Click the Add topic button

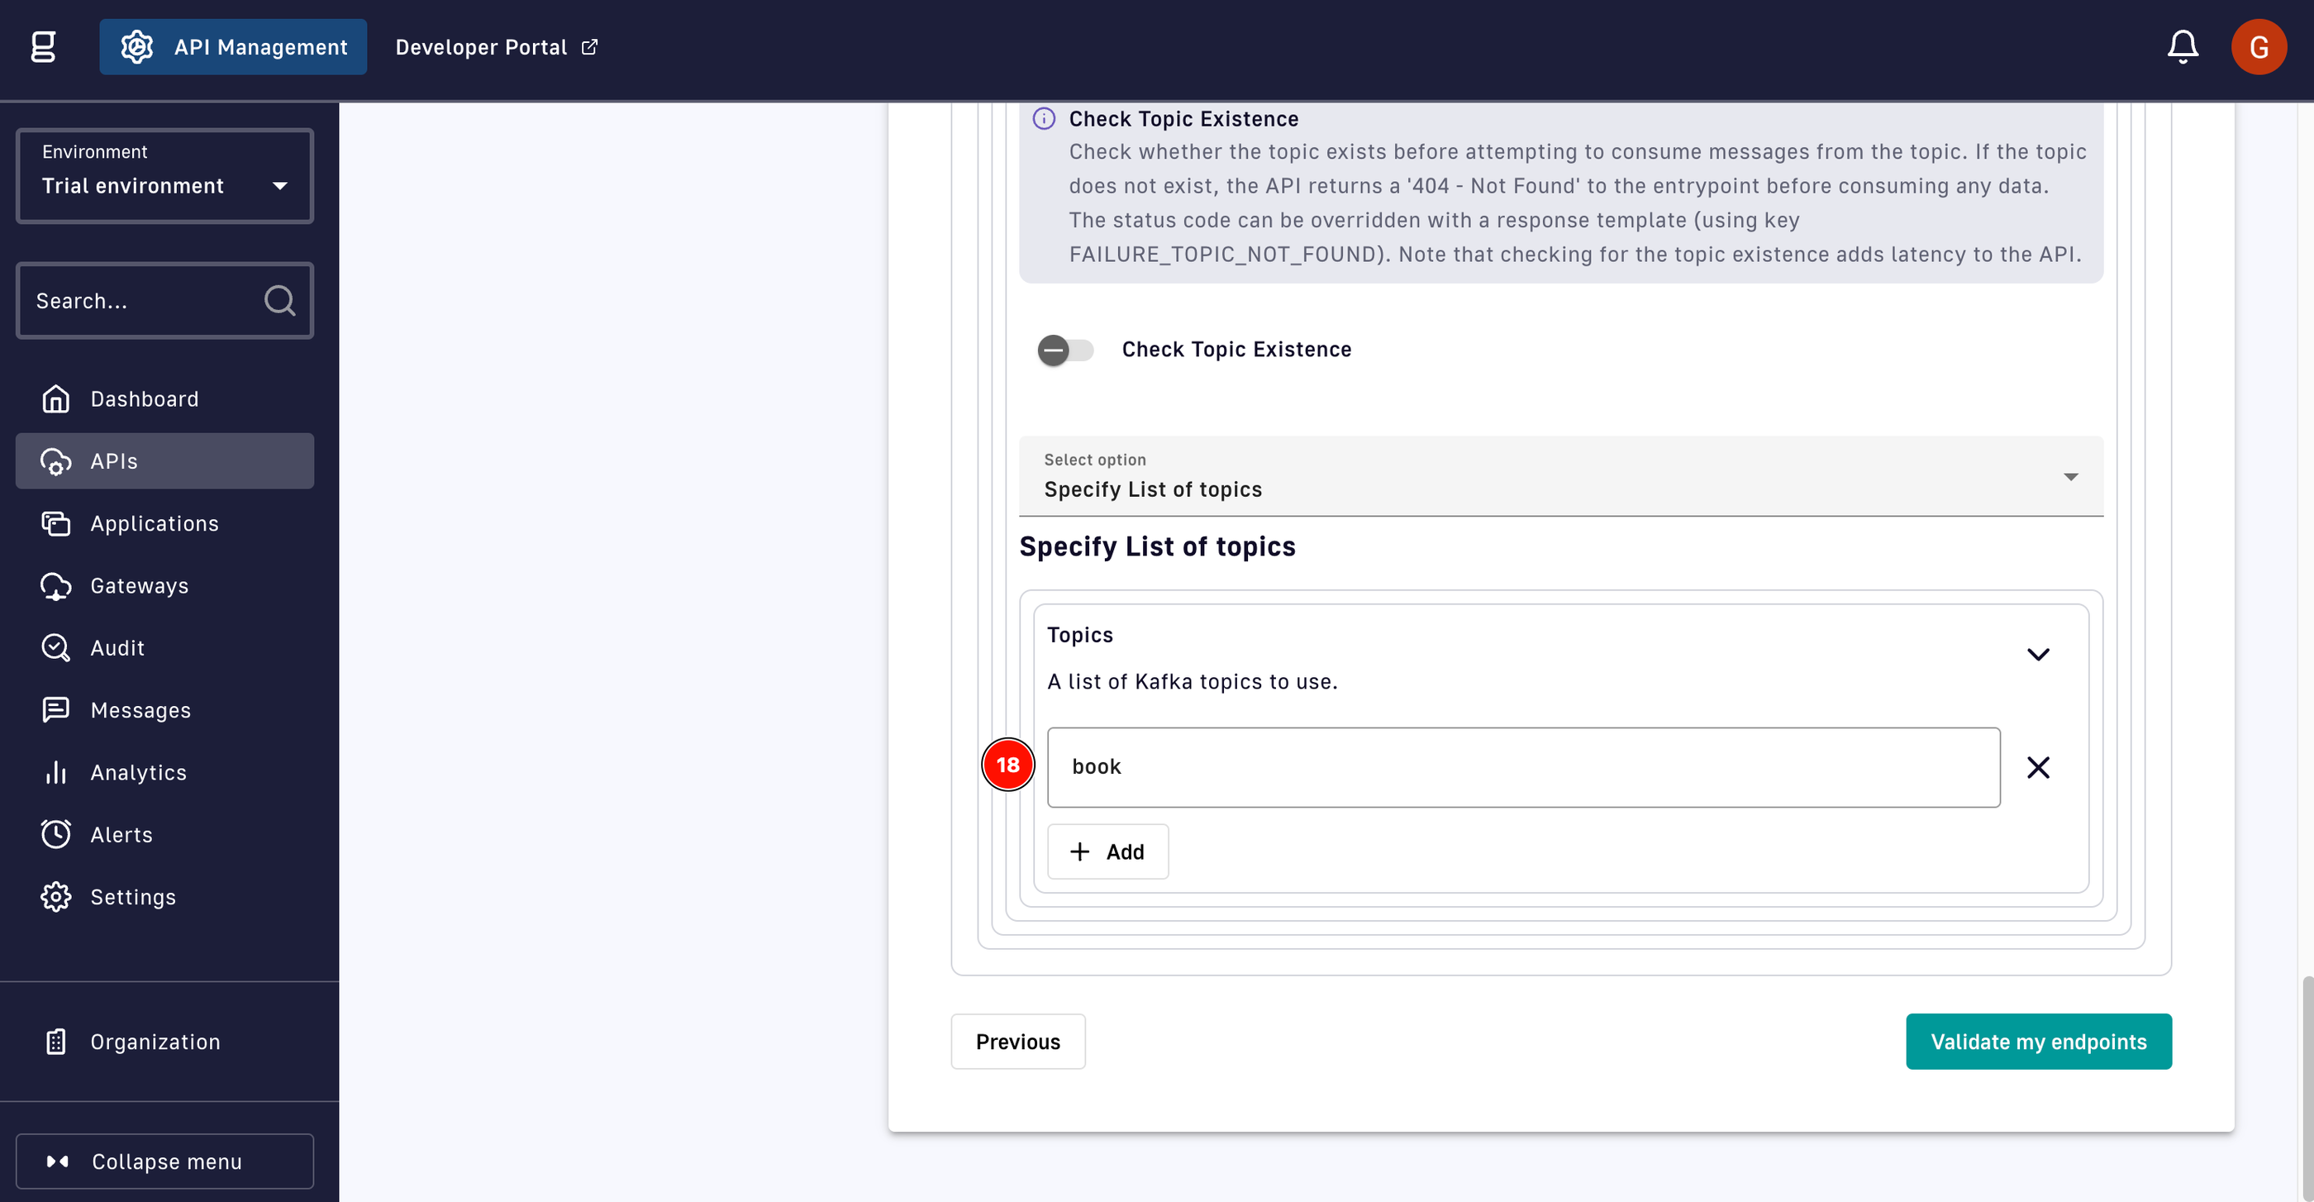pos(1107,851)
